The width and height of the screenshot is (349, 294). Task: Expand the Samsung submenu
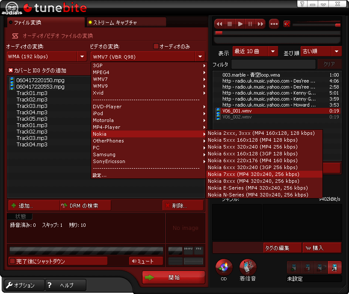149,154
